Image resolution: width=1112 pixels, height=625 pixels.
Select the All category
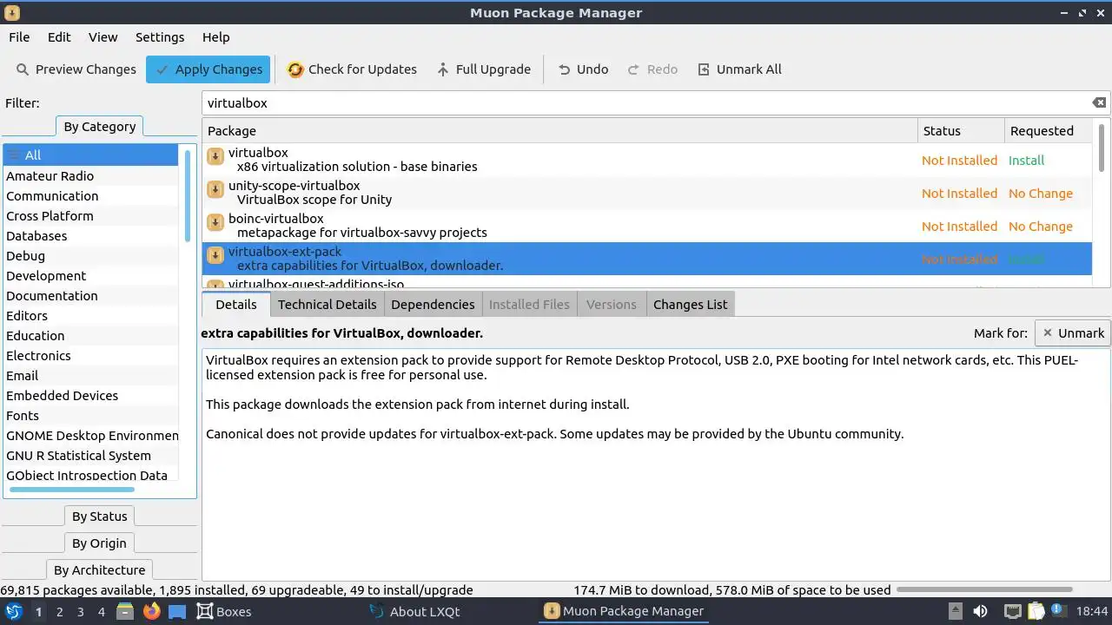91,155
